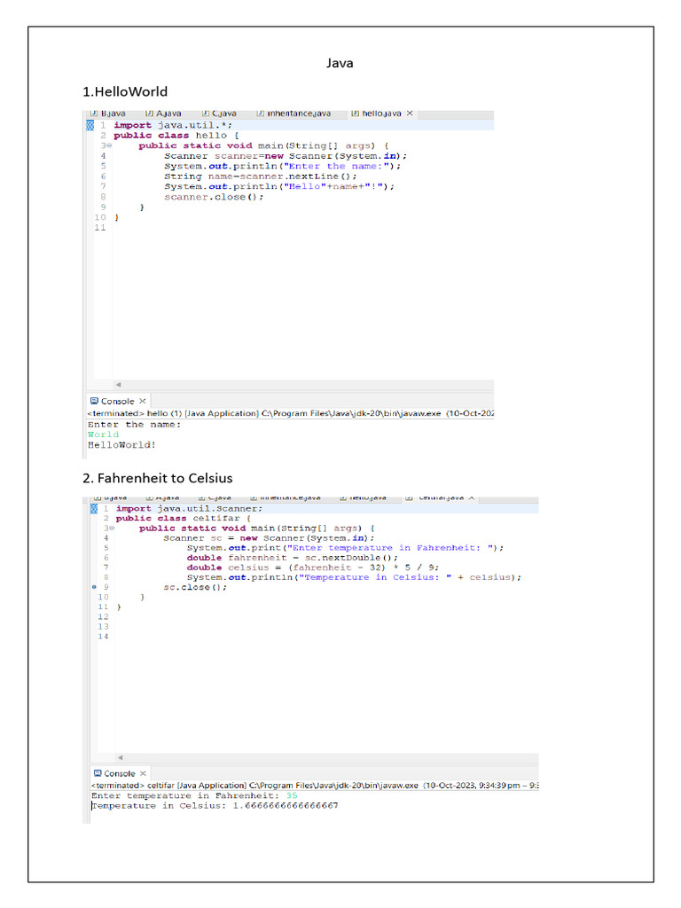The height and width of the screenshot is (908, 681).
Task: Close the Console tab under the hello.java editor
Action: tap(143, 401)
